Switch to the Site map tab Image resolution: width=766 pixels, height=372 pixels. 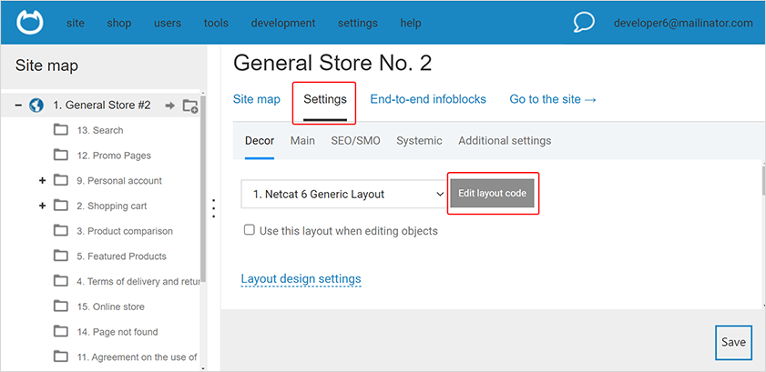click(257, 99)
